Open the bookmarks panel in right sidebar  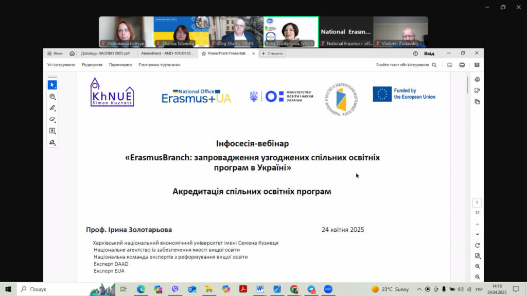[x=477, y=90]
